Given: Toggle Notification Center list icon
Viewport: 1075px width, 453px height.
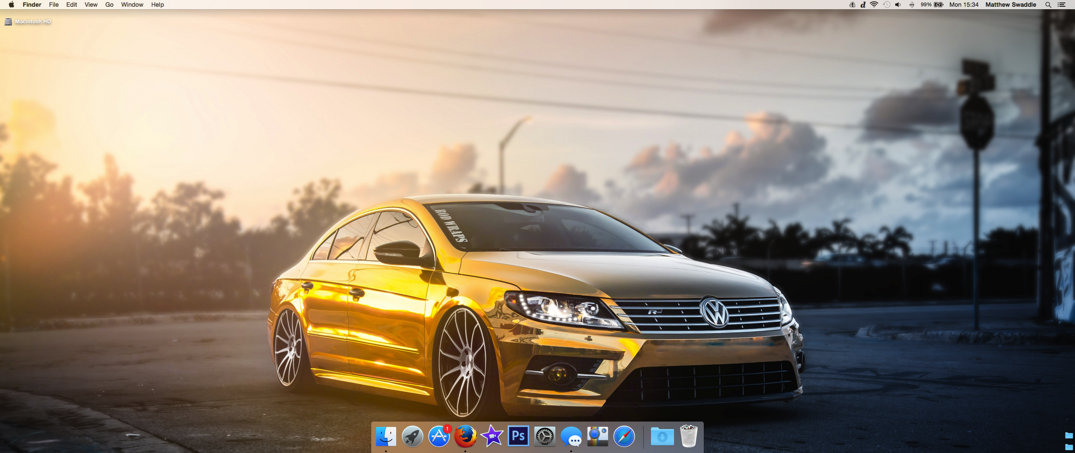Looking at the screenshot, I should coord(1062,5).
